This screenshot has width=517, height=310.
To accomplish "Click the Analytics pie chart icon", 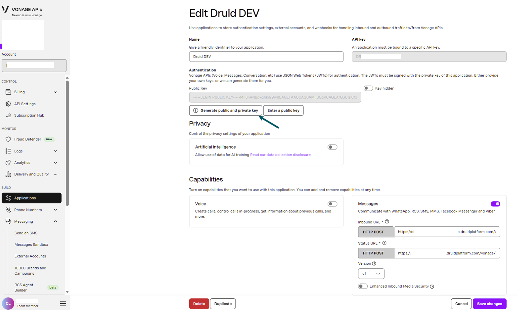I will tap(8, 163).
